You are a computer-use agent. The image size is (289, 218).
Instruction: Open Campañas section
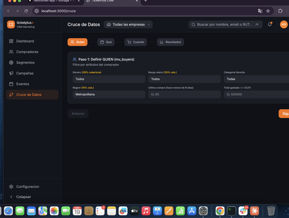click(x=25, y=73)
